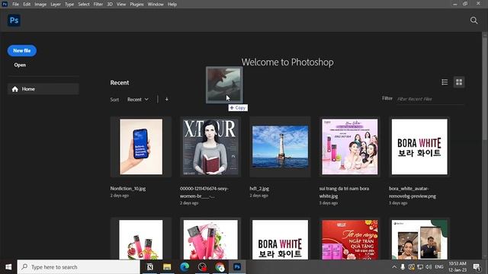488x274 pixels.
Task: Open Windows Start menu
Action: pyautogui.click(x=8, y=267)
